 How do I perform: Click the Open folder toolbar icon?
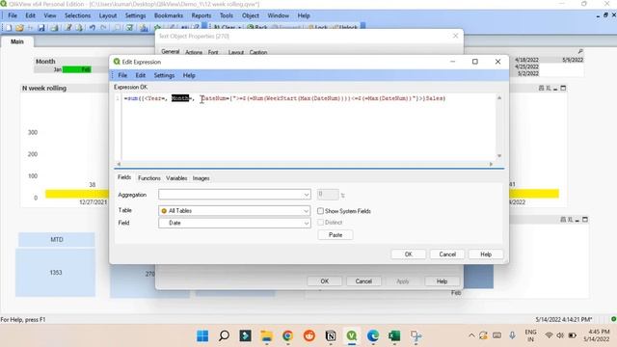[19, 28]
